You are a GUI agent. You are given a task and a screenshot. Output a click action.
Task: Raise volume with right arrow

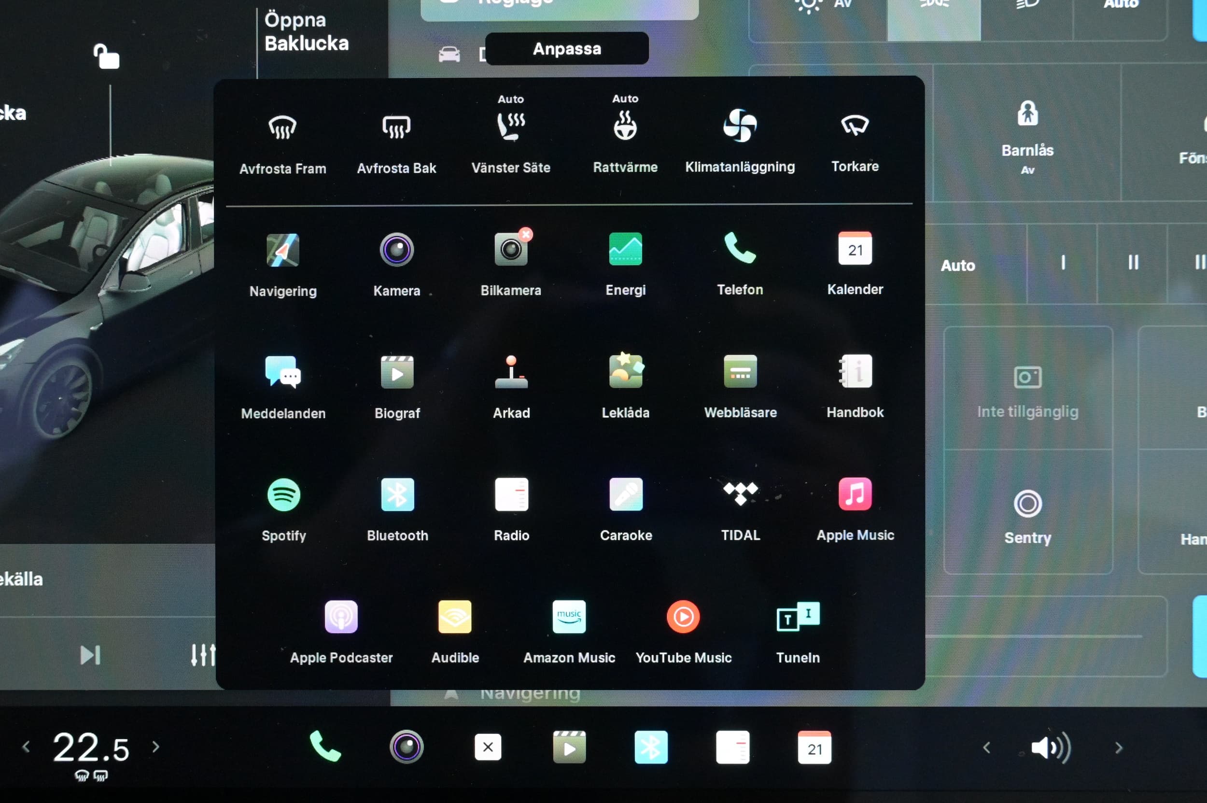tap(1119, 747)
